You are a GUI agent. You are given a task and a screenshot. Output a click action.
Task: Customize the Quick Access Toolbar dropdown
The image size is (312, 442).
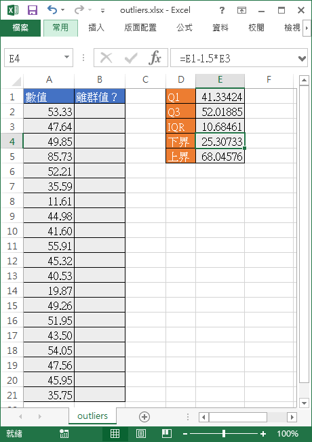pyautogui.click(x=102, y=11)
